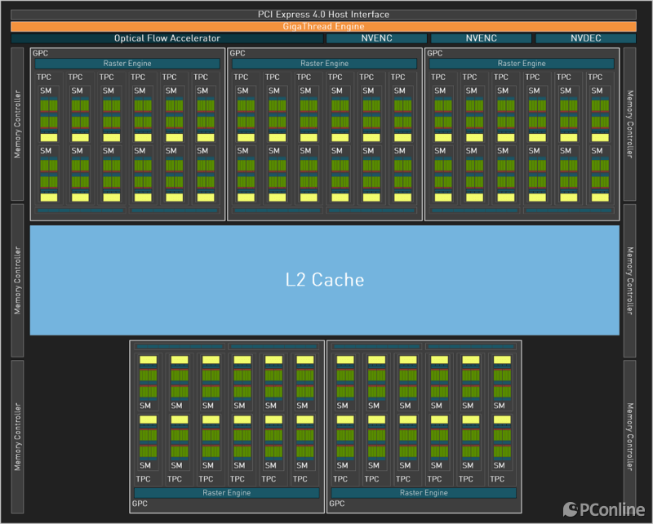Viewport: 653px width, 524px height.
Task: Select the middle-left Memory Controller block
Action: [17, 280]
